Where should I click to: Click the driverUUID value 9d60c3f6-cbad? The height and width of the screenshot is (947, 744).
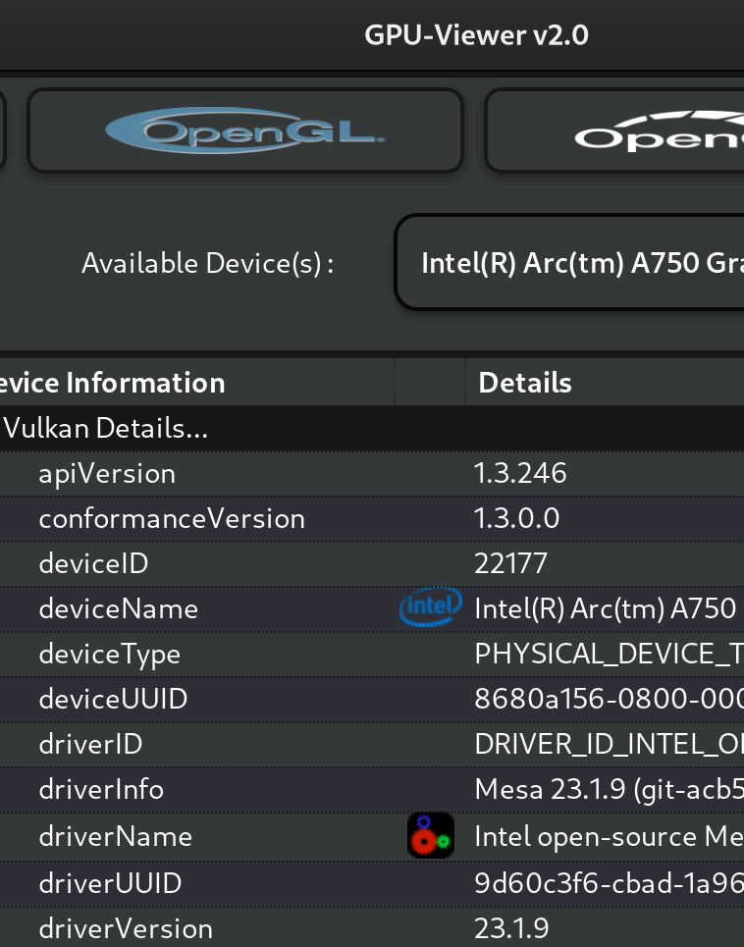[610, 883]
